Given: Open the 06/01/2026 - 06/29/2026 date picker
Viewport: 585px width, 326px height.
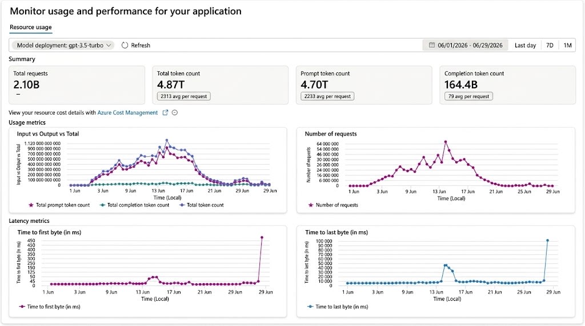Looking at the screenshot, I should pyautogui.click(x=465, y=45).
